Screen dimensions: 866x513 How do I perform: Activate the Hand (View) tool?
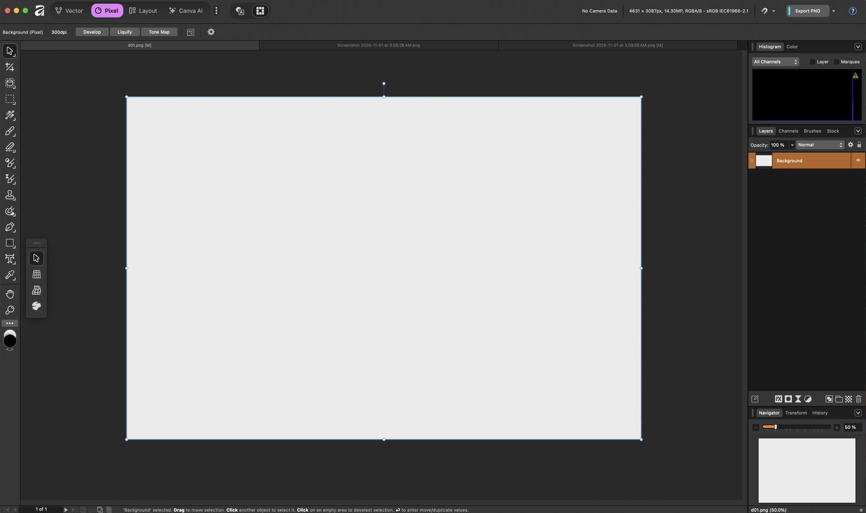10,294
